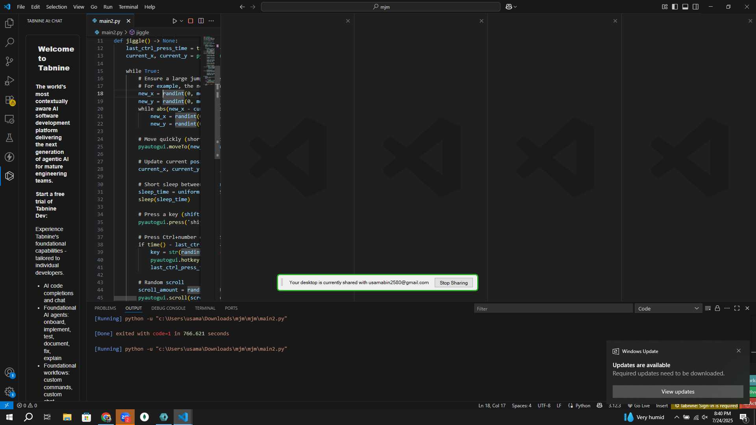Open Run and Debug view

click(x=9, y=81)
